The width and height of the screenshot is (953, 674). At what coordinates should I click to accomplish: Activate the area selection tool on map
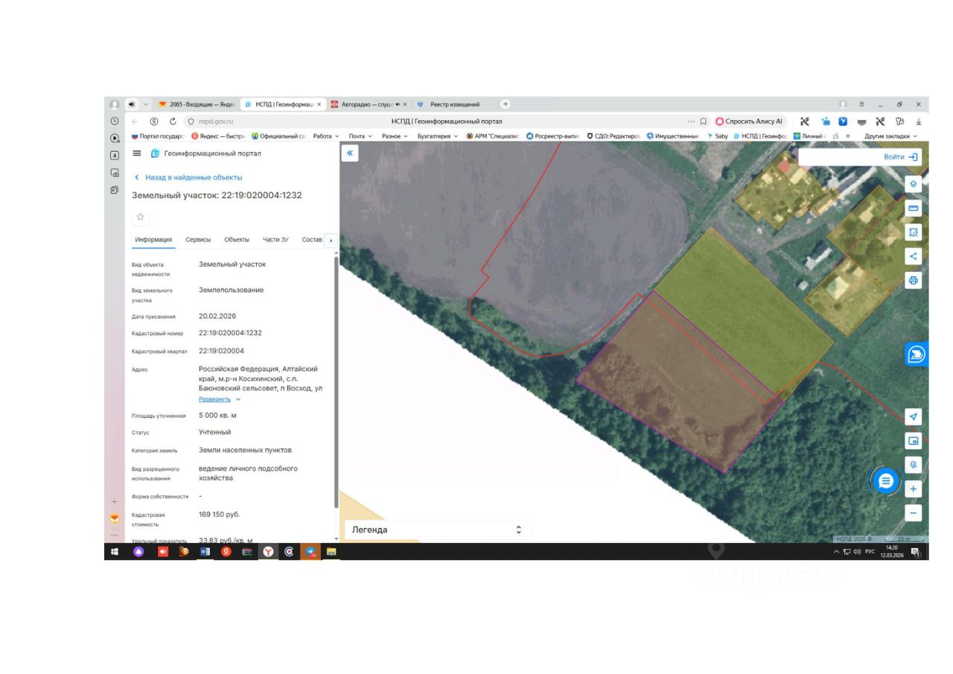[x=914, y=232]
